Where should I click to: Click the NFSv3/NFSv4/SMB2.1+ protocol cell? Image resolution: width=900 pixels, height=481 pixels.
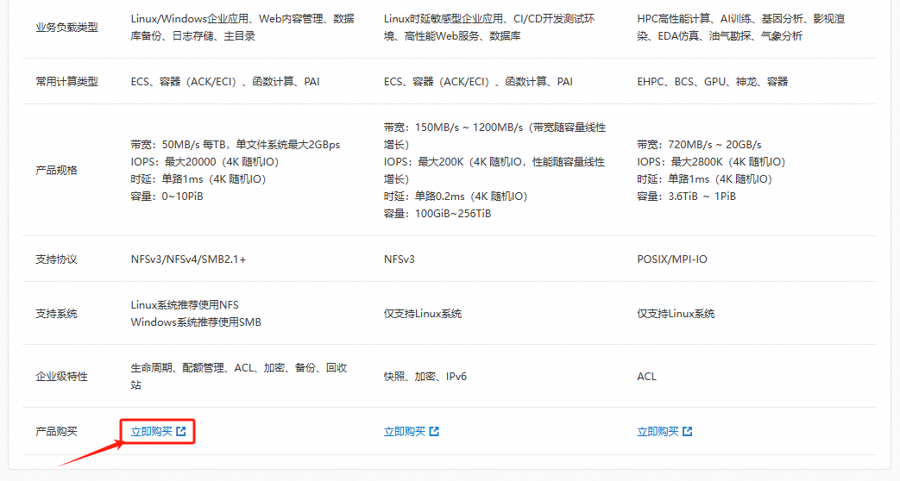coord(188,259)
